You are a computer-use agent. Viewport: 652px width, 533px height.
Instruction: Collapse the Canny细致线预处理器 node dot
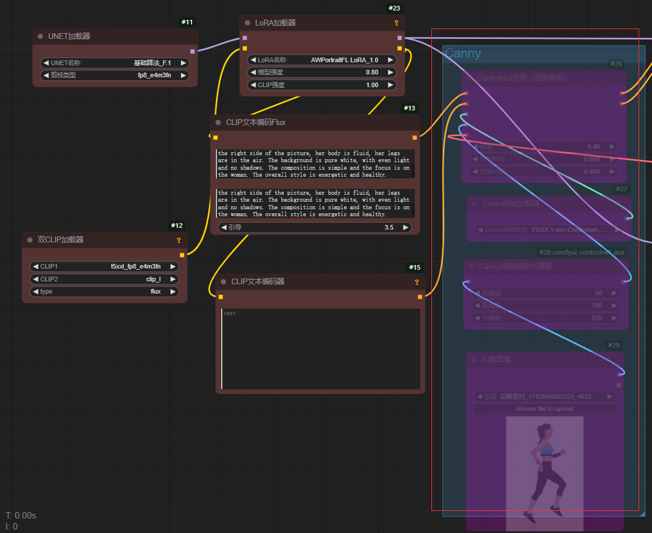click(x=472, y=266)
